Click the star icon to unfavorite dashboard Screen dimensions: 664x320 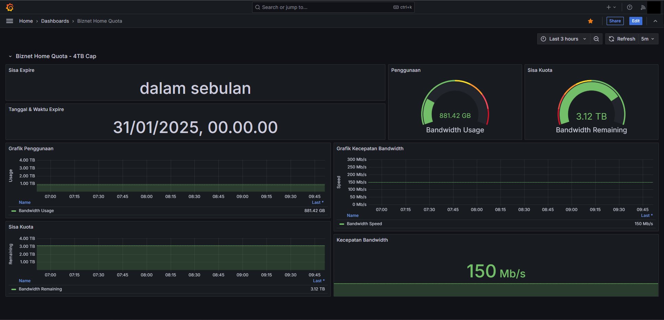pos(590,21)
